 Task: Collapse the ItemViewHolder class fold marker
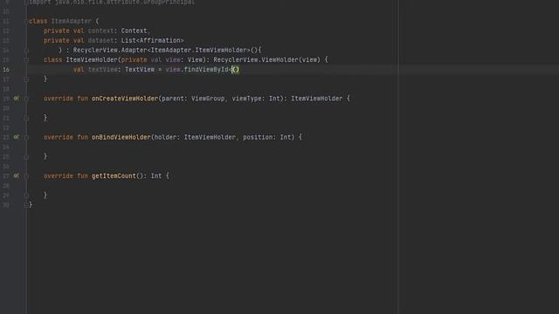click(x=26, y=60)
